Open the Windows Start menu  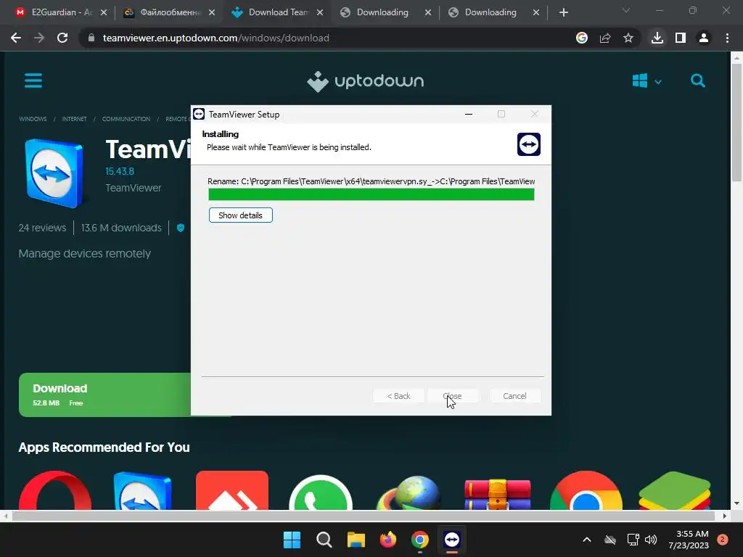point(292,540)
